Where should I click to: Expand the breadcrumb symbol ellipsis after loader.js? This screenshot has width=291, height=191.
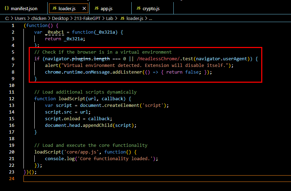coord(150,18)
